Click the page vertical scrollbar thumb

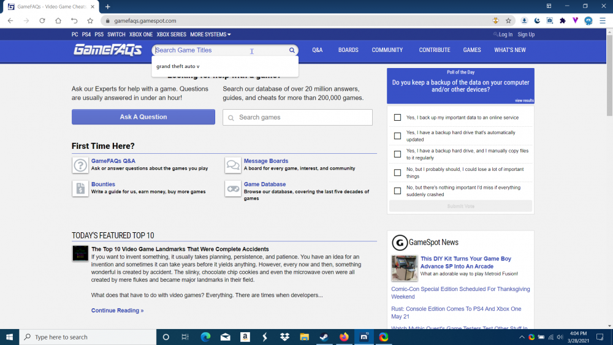point(609,76)
